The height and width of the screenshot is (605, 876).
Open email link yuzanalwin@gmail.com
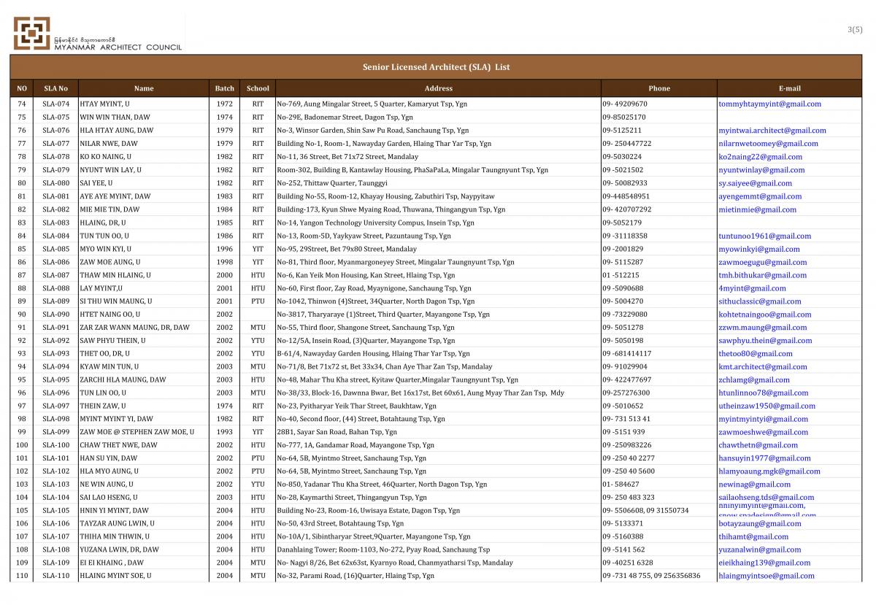coord(759,550)
